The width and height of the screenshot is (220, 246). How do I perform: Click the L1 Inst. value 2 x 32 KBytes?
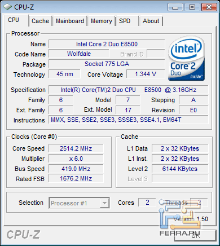click(180, 159)
